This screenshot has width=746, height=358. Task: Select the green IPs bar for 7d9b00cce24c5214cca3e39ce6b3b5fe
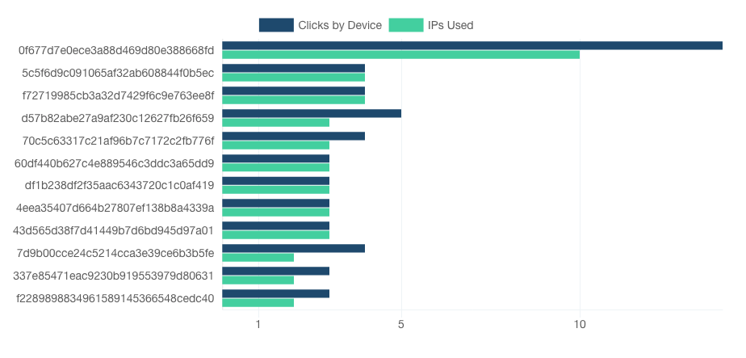click(x=258, y=258)
